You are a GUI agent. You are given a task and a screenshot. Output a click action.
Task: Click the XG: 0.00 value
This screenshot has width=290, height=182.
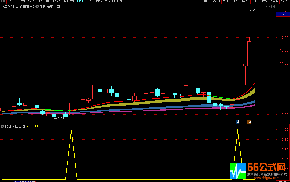point(33,126)
